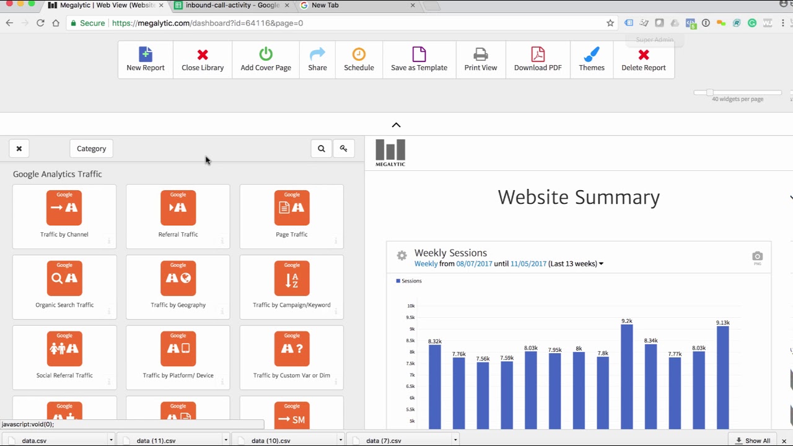This screenshot has width=793, height=446.
Task: Create a New Report from toolbar
Action: pyautogui.click(x=146, y=59)
